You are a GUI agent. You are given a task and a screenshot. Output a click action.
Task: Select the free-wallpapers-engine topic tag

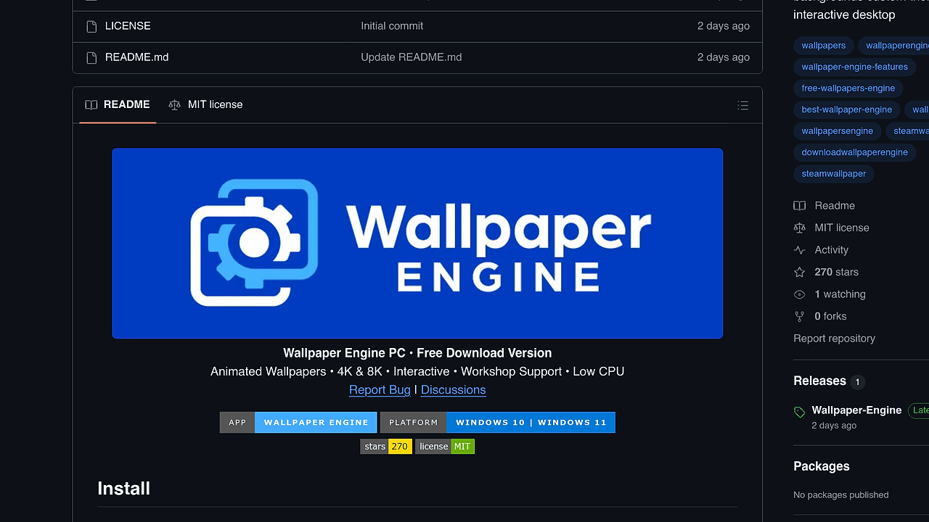pyautogui.click(x=848, y=88)
